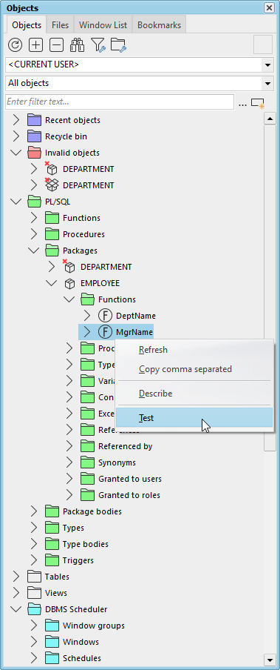This screenshot has width=280, height=670.
Task: Click the icon right of filter ellipsis
Action: pyautogui.click(x=258, y=103)
